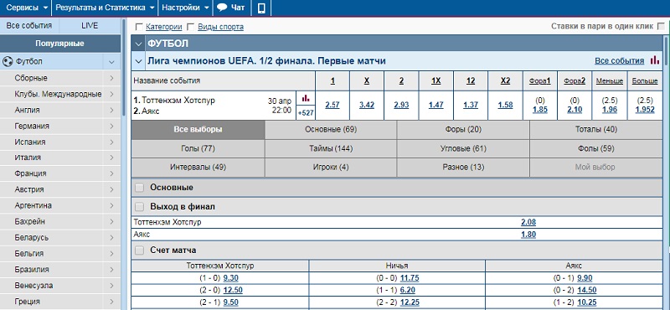Image resolution: width=670 pixels, height=310 pixels.
Task: Select the Выход в финал market checkbox
Action: pos(139,207)
